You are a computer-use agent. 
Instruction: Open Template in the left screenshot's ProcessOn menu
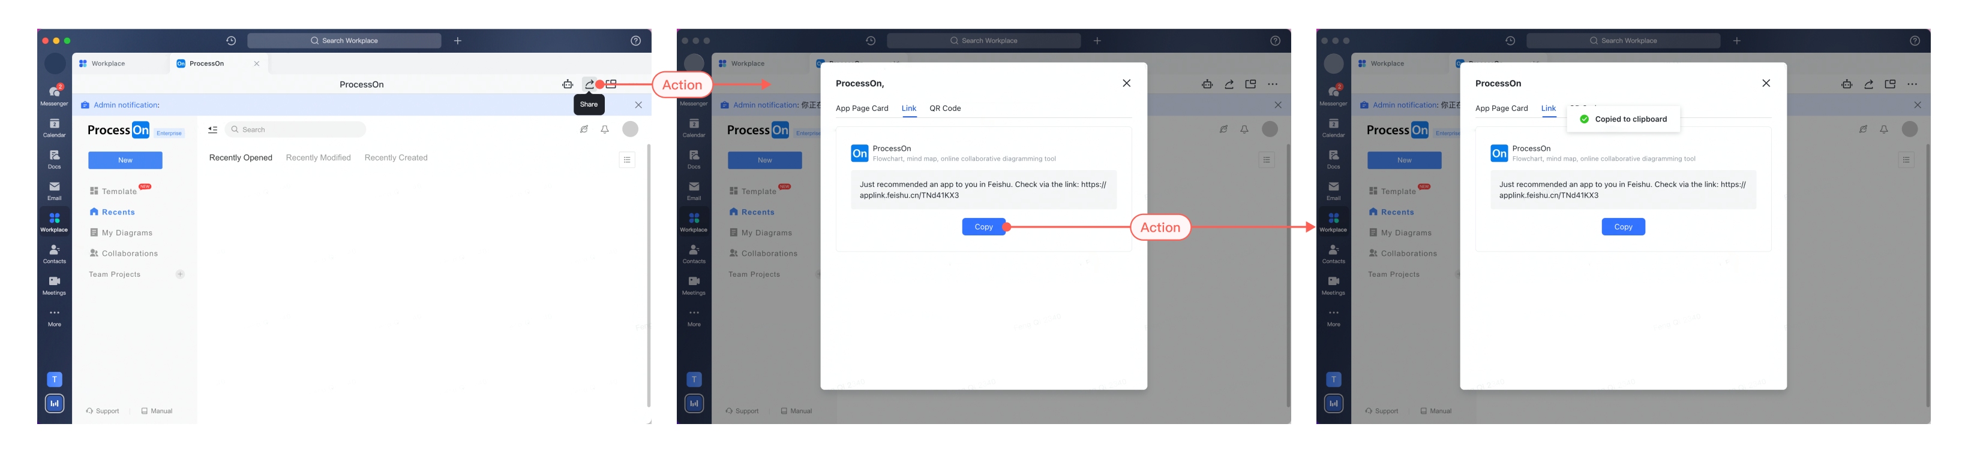tap(120, 190)
